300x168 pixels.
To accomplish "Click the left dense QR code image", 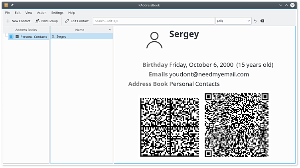I will (x=170, y=127).
